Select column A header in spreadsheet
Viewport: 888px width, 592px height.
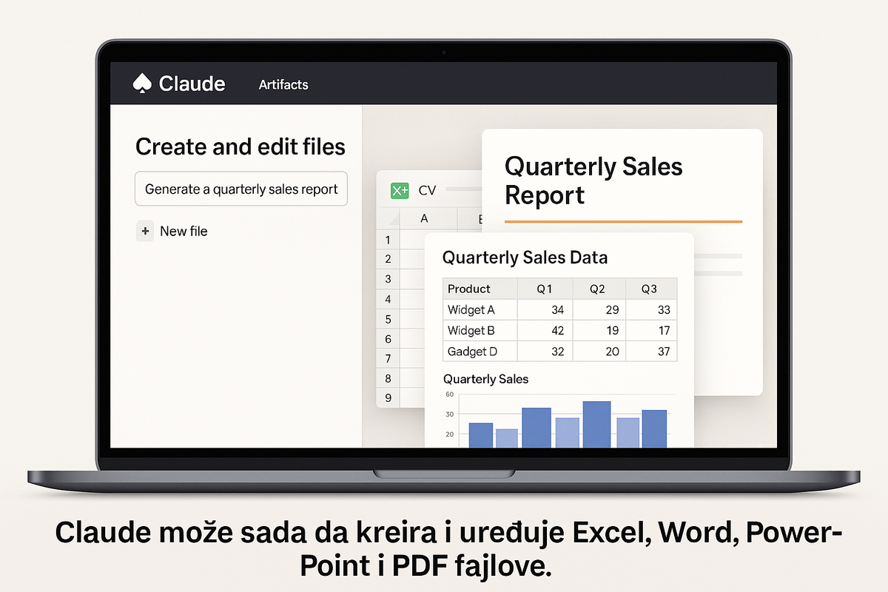(424, 218)
